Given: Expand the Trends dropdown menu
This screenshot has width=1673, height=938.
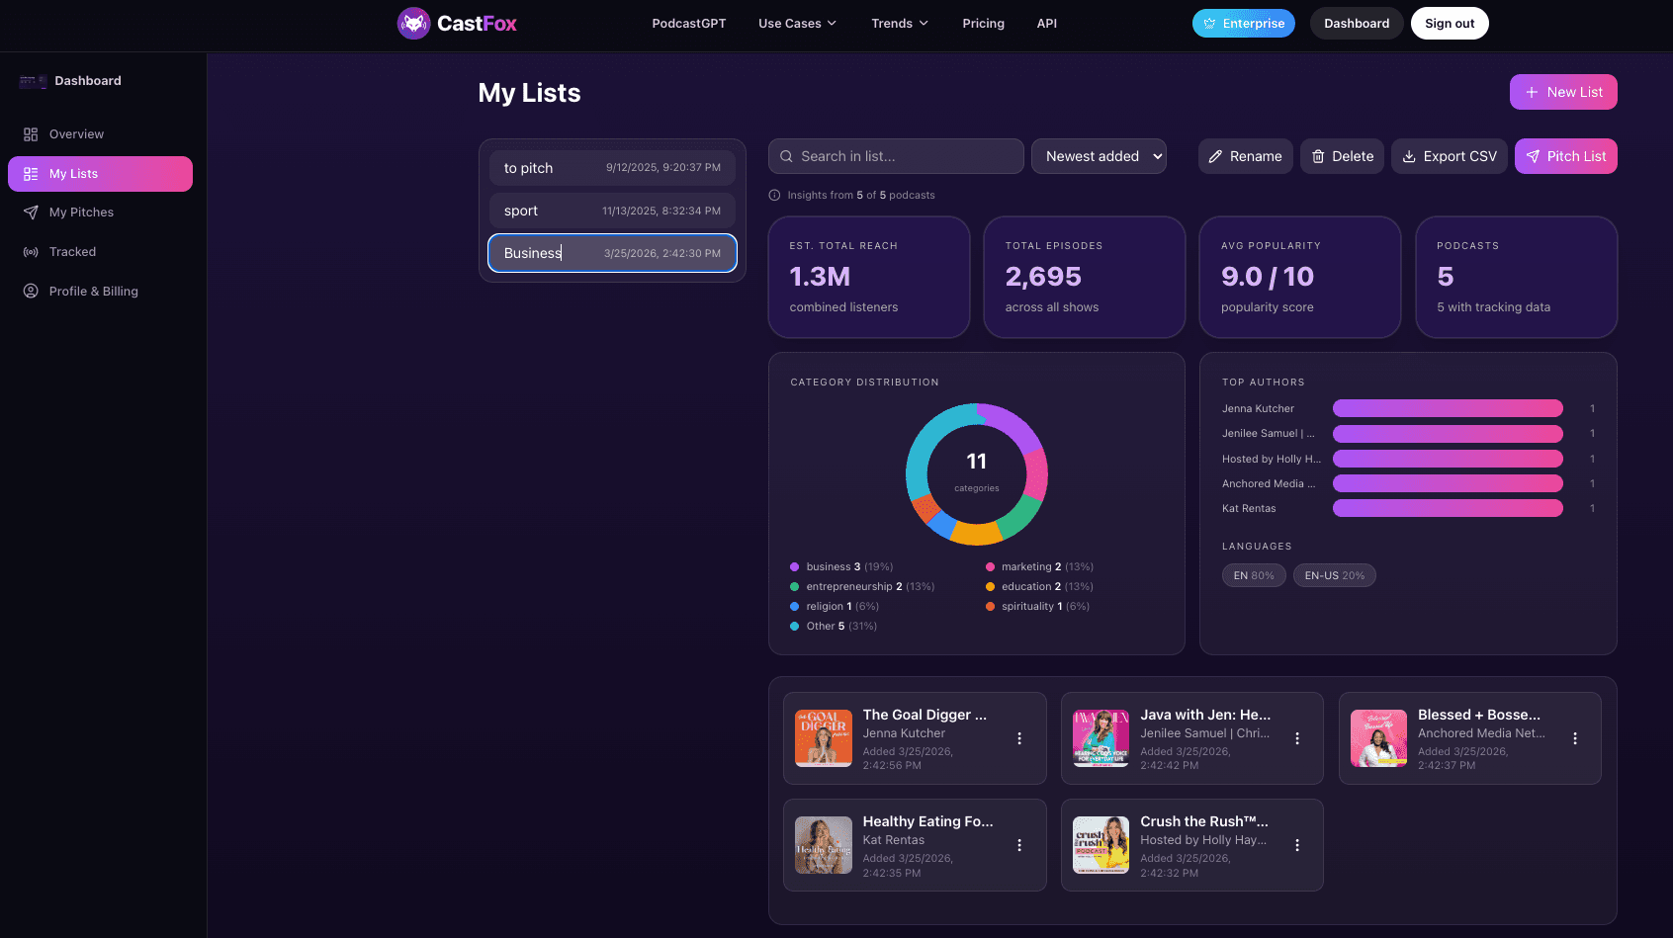Looking at the screenshot, I should [x=899, y=24].
